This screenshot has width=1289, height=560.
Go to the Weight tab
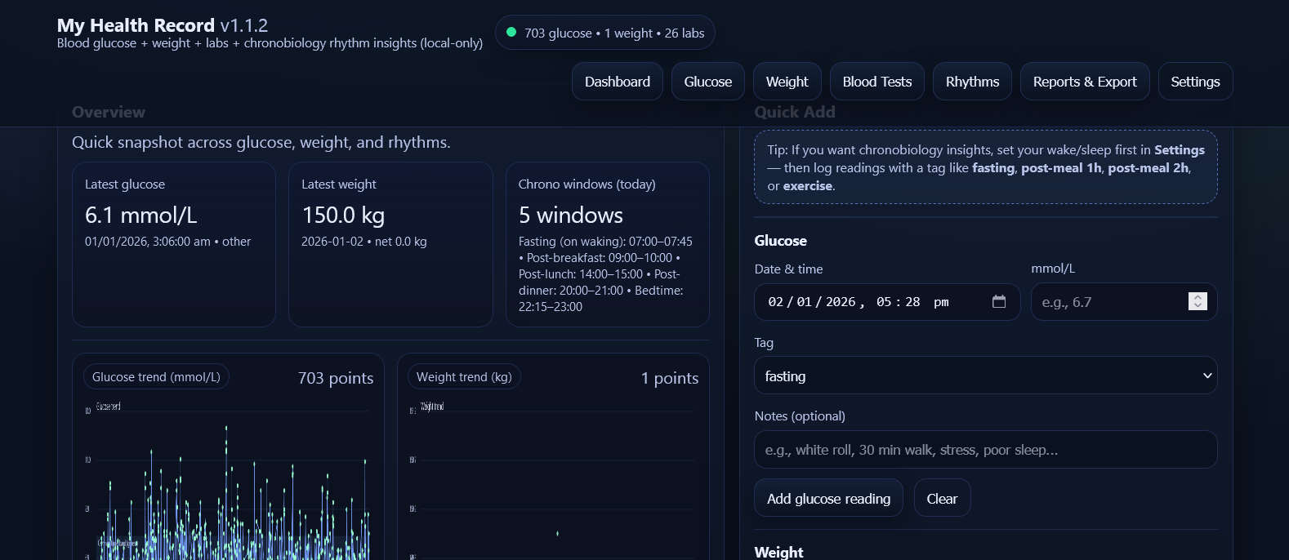[787, 82]
